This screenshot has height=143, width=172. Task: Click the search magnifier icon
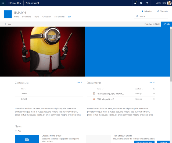(x=137, y=16)
